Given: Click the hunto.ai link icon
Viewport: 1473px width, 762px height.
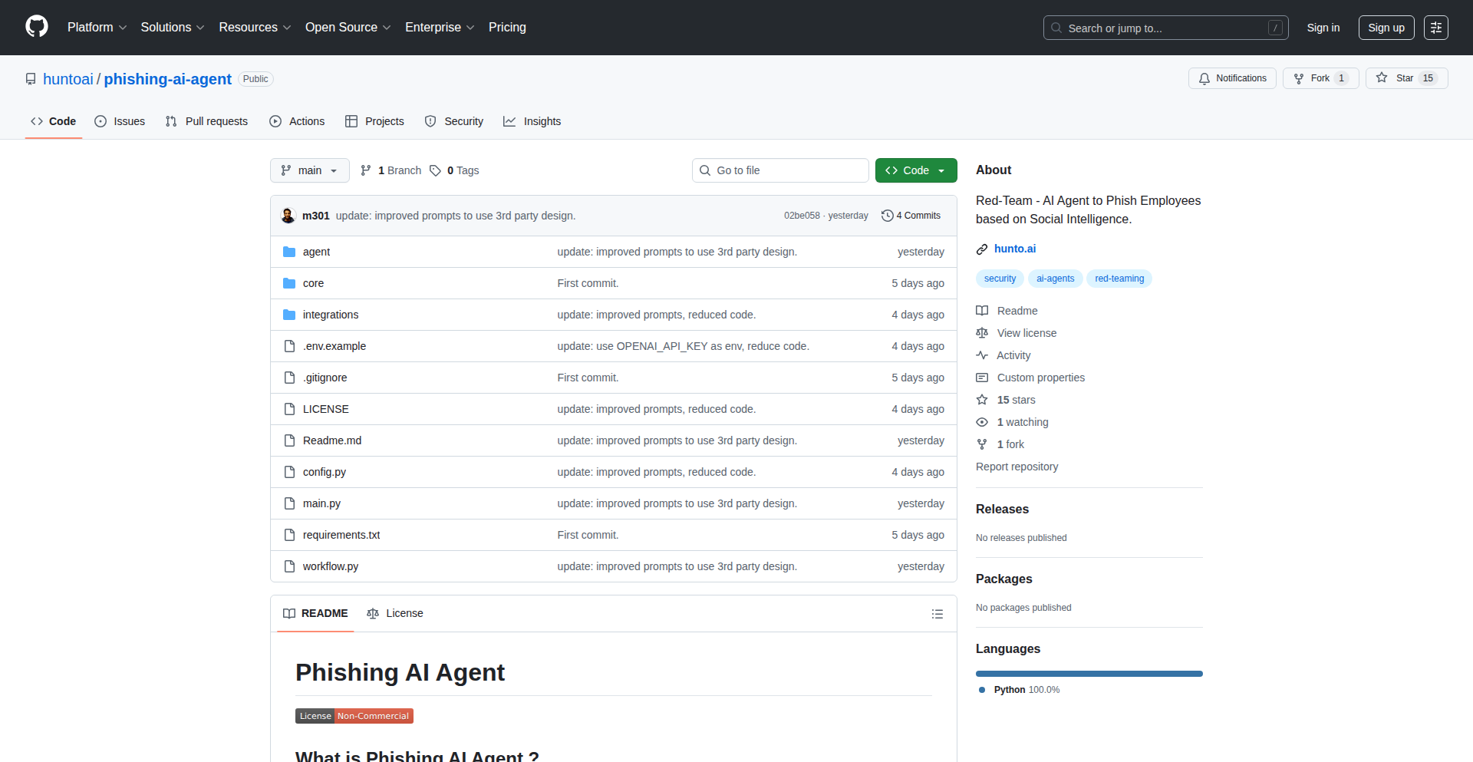Looking at the screenshot, I should [982, 249].
